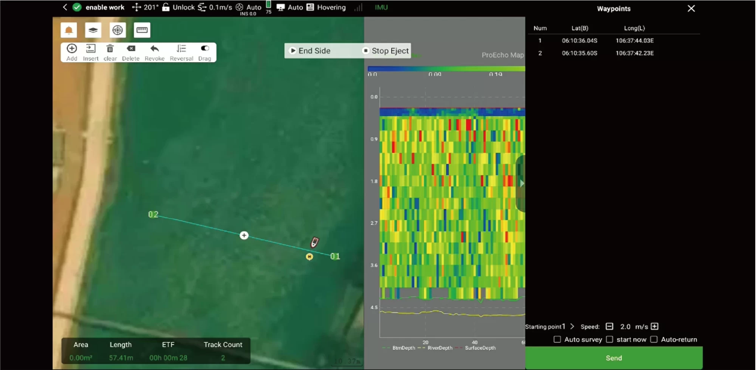
Task: Tap the Auto display mode icon
Action: point(280,7)
